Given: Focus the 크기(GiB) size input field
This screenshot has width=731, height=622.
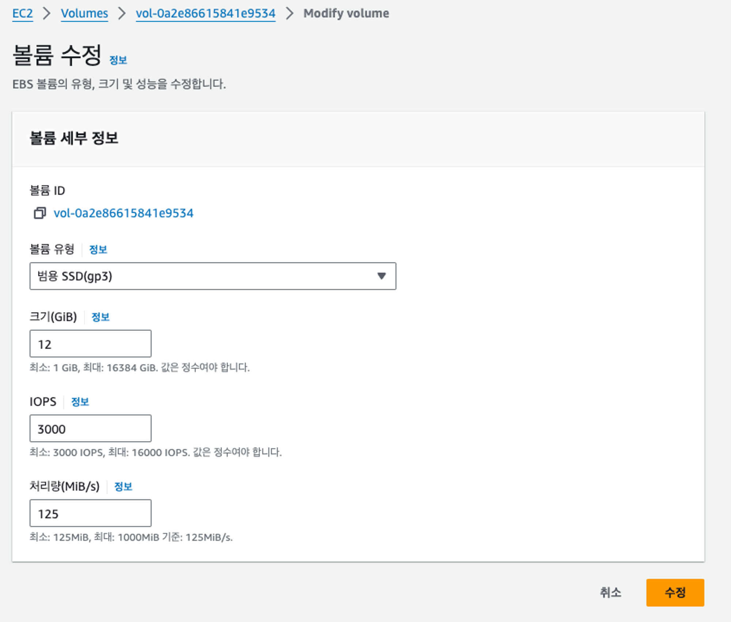Looking at the screenshot, I should tap(90, 344).
